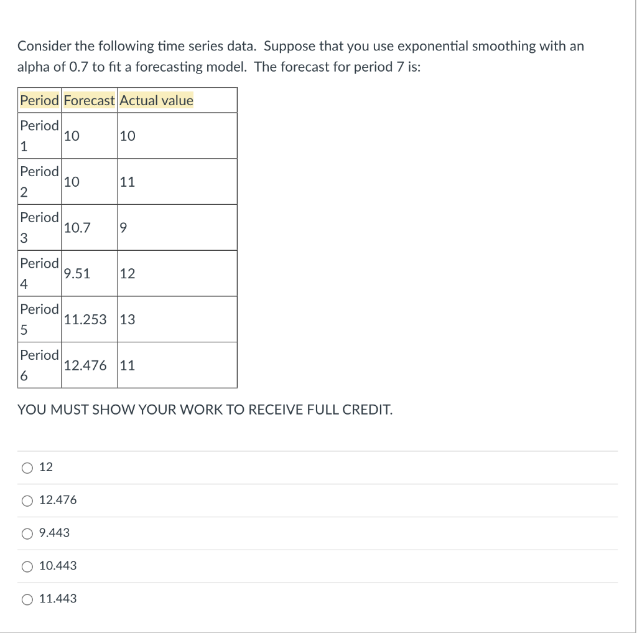Click the actual value 9 for Period 3
The height and width of the screenshot is (633, 637).
coord(123,227)
